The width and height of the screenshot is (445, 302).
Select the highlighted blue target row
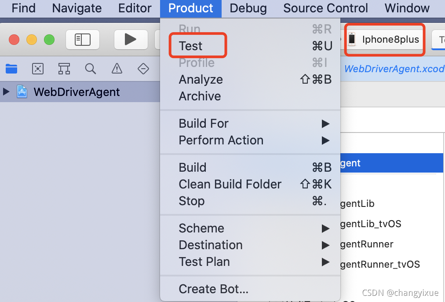point(392,163)
